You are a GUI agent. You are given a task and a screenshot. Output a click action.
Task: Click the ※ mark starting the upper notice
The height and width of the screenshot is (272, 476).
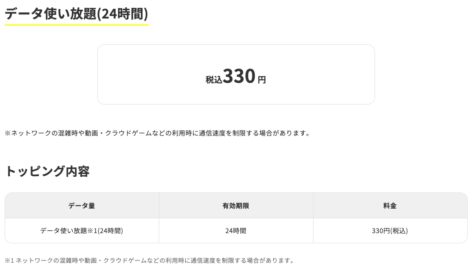[x=8, y=133]
